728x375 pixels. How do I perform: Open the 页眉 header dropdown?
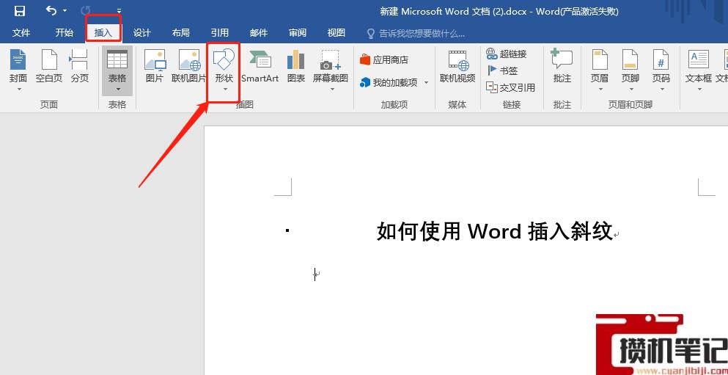(x=600, y=70)
